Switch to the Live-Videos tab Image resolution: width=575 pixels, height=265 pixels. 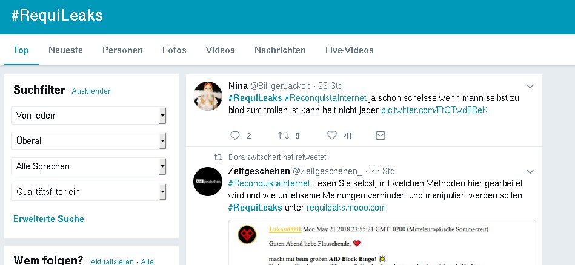[350, 50]
